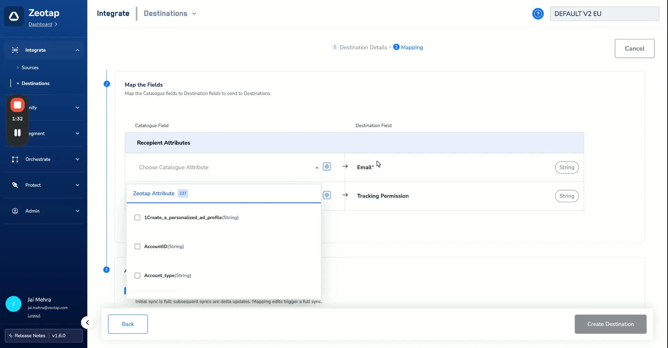The image size is (668, 348).
Task: Click the step 2 marker on timeline
Action: click(x=107, y=84)
